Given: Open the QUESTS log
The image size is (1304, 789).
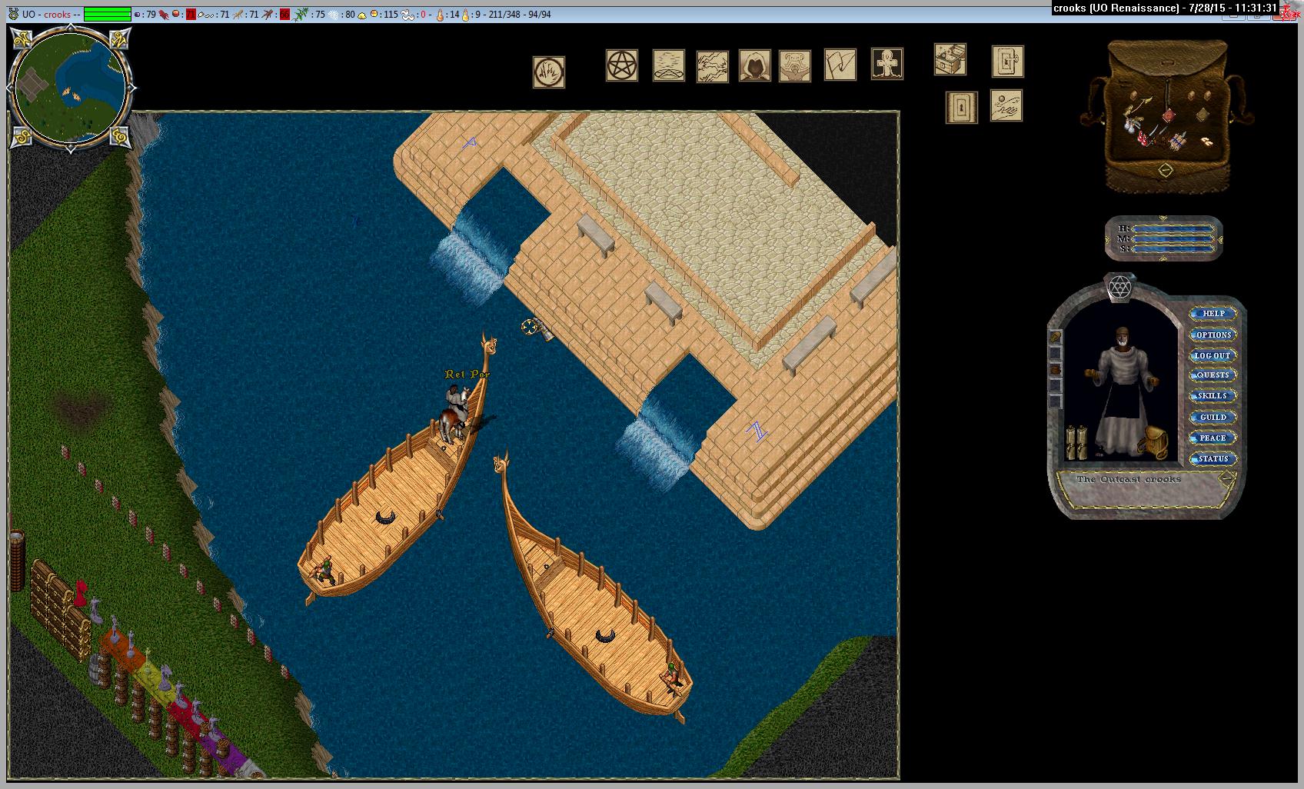Looking at the screenshot, I should point(1213,375).
